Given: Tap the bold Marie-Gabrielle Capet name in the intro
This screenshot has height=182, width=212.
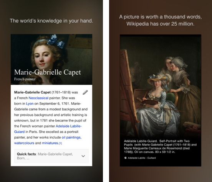Looking at the screenshot, I should click(x=32, y=92).
